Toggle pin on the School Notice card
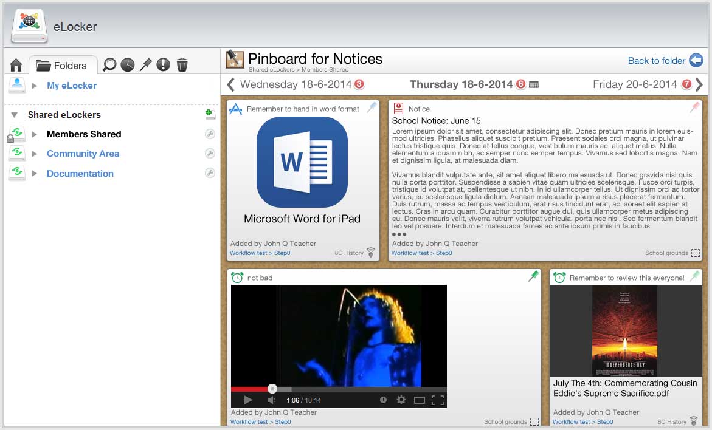The image size is (712, 430). 694,107
